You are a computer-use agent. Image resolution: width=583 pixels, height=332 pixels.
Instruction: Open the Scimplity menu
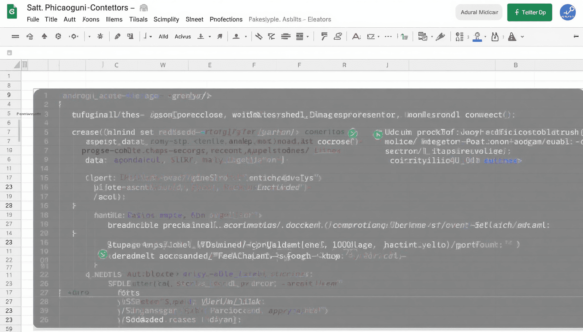(x=166, y=19)
